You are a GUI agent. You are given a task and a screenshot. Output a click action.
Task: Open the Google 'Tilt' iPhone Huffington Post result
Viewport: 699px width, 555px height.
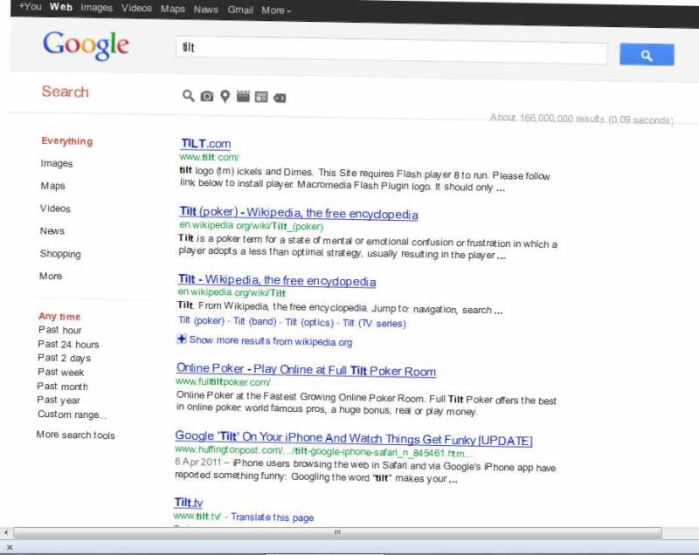[x=354, y=438]
